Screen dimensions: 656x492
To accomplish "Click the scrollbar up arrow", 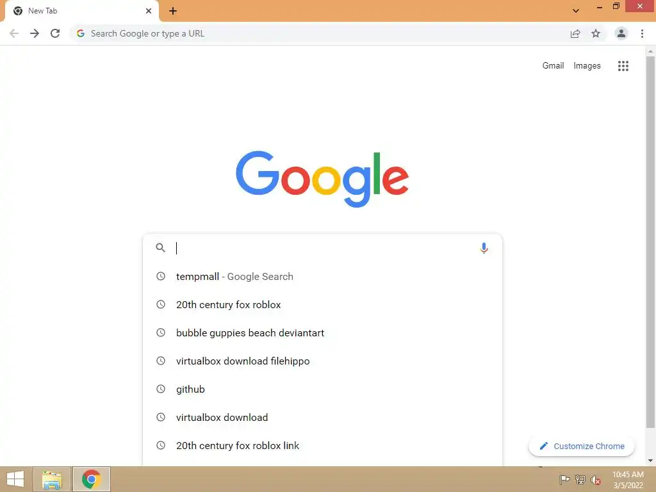I will click(x=650, y=51).
